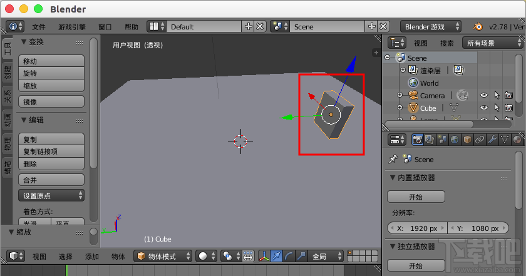Open the Blender 游戏 engine dropdown
Screen dimensions: 526x276
click(431, 26)
